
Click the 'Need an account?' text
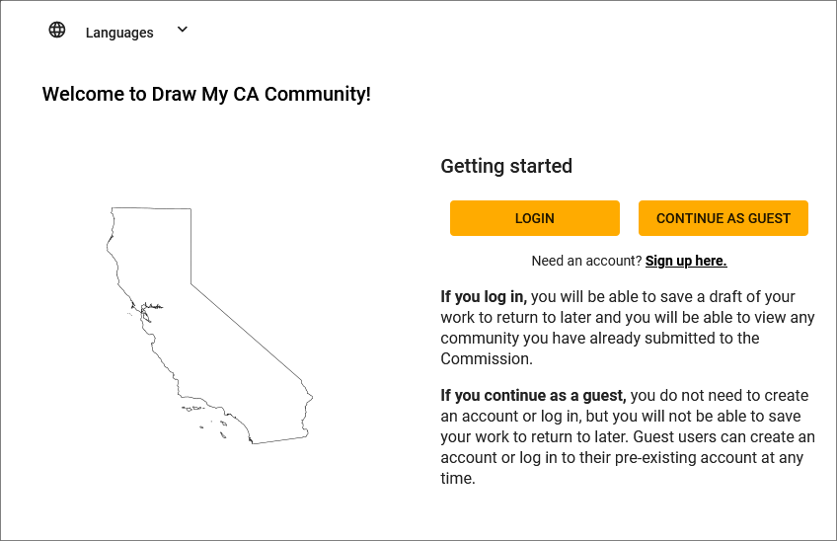coord(586,261)
